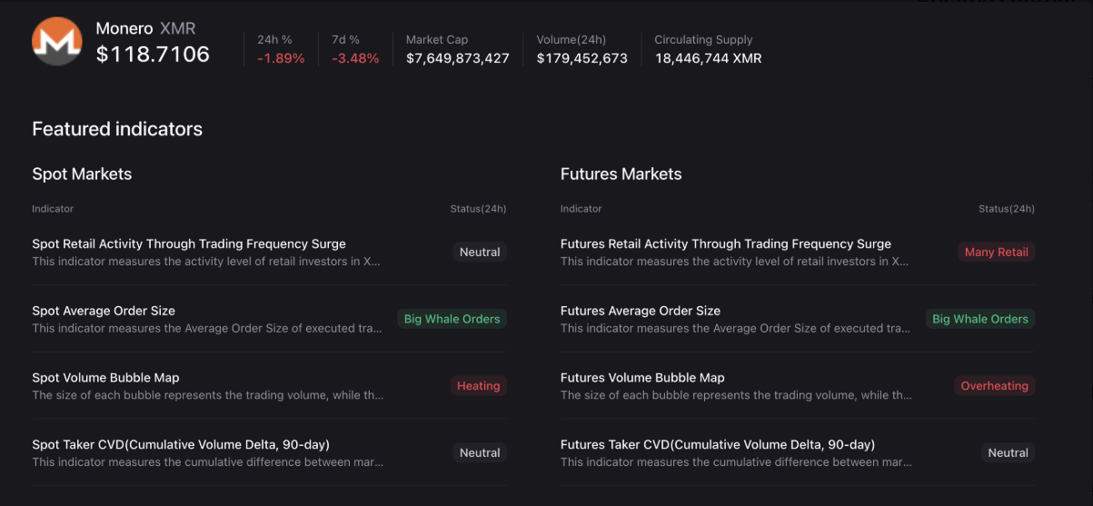The width and height of the screenshot is (1093, 506).
Task: Open the Futures Volume Bubble Map indicator
Action: click(x=642, y=378)
